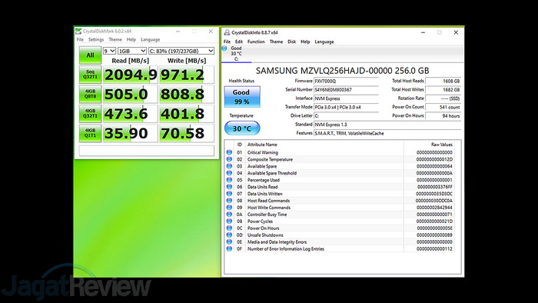Click the Standard field NVM Express 1.3

(x=387, y=125)
